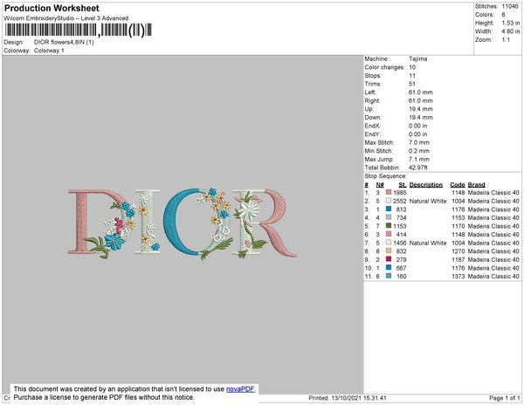The image size is (524, 405).
Task: Click thread code '1373' in stop 11
Action: [x=458, y=276]
